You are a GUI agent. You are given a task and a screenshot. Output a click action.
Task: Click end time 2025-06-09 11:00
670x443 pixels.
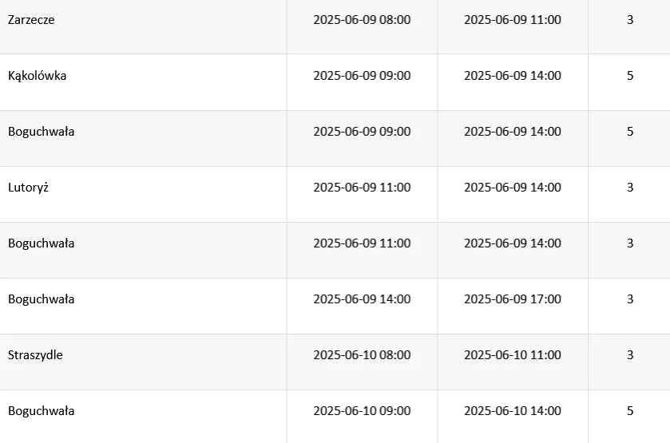[513, 20]
